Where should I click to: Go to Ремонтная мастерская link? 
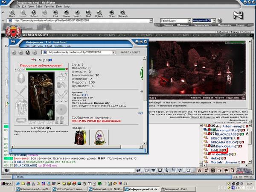coord(196,102)
